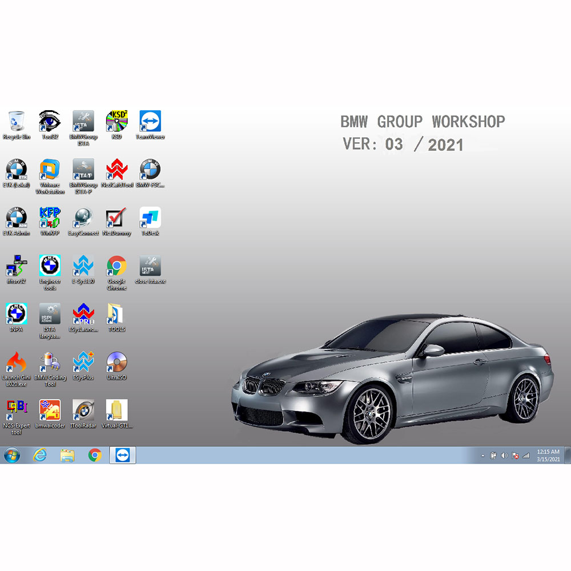Launch the INPA shortcut
The height and width of the screenshot is (571, 571).
click(17, 317)
